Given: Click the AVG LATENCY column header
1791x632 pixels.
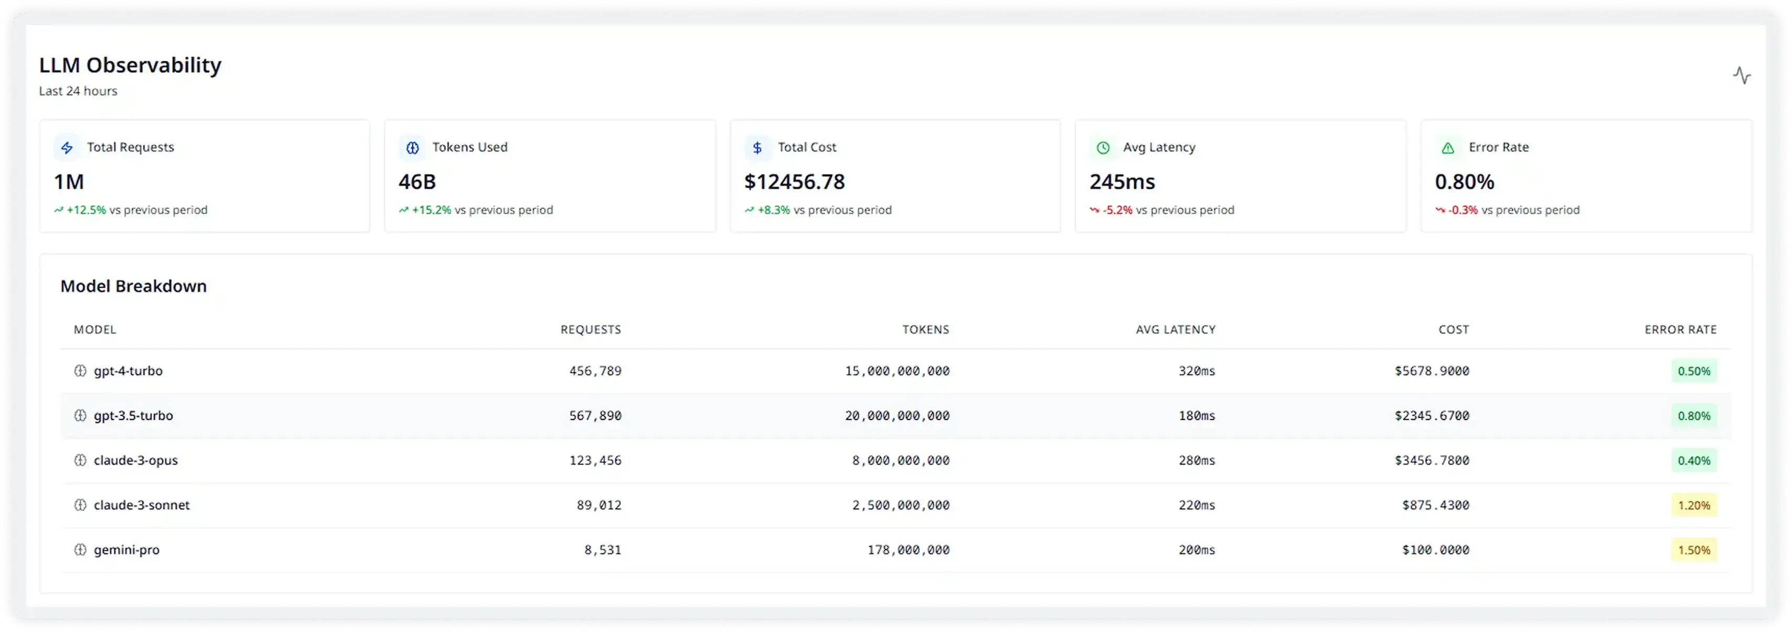Looking at the screenshot, I should pos(1175,330).
